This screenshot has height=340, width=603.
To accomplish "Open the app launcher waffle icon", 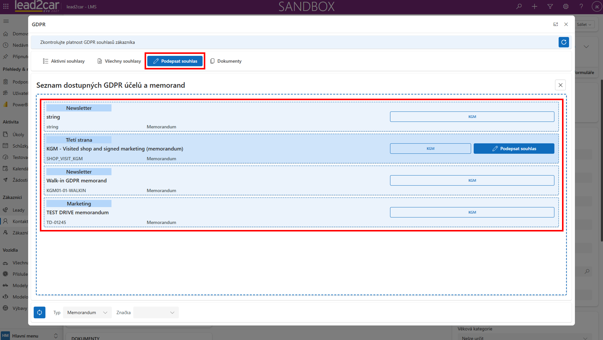I will (x=6, y=6).
